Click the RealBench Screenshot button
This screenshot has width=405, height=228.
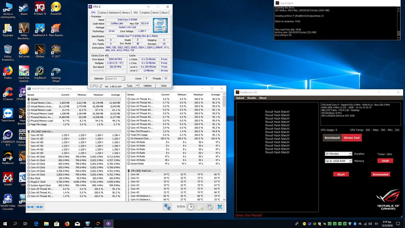tap(381, 174)
